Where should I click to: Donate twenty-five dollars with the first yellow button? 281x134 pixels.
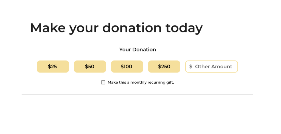tap(53, 66)
